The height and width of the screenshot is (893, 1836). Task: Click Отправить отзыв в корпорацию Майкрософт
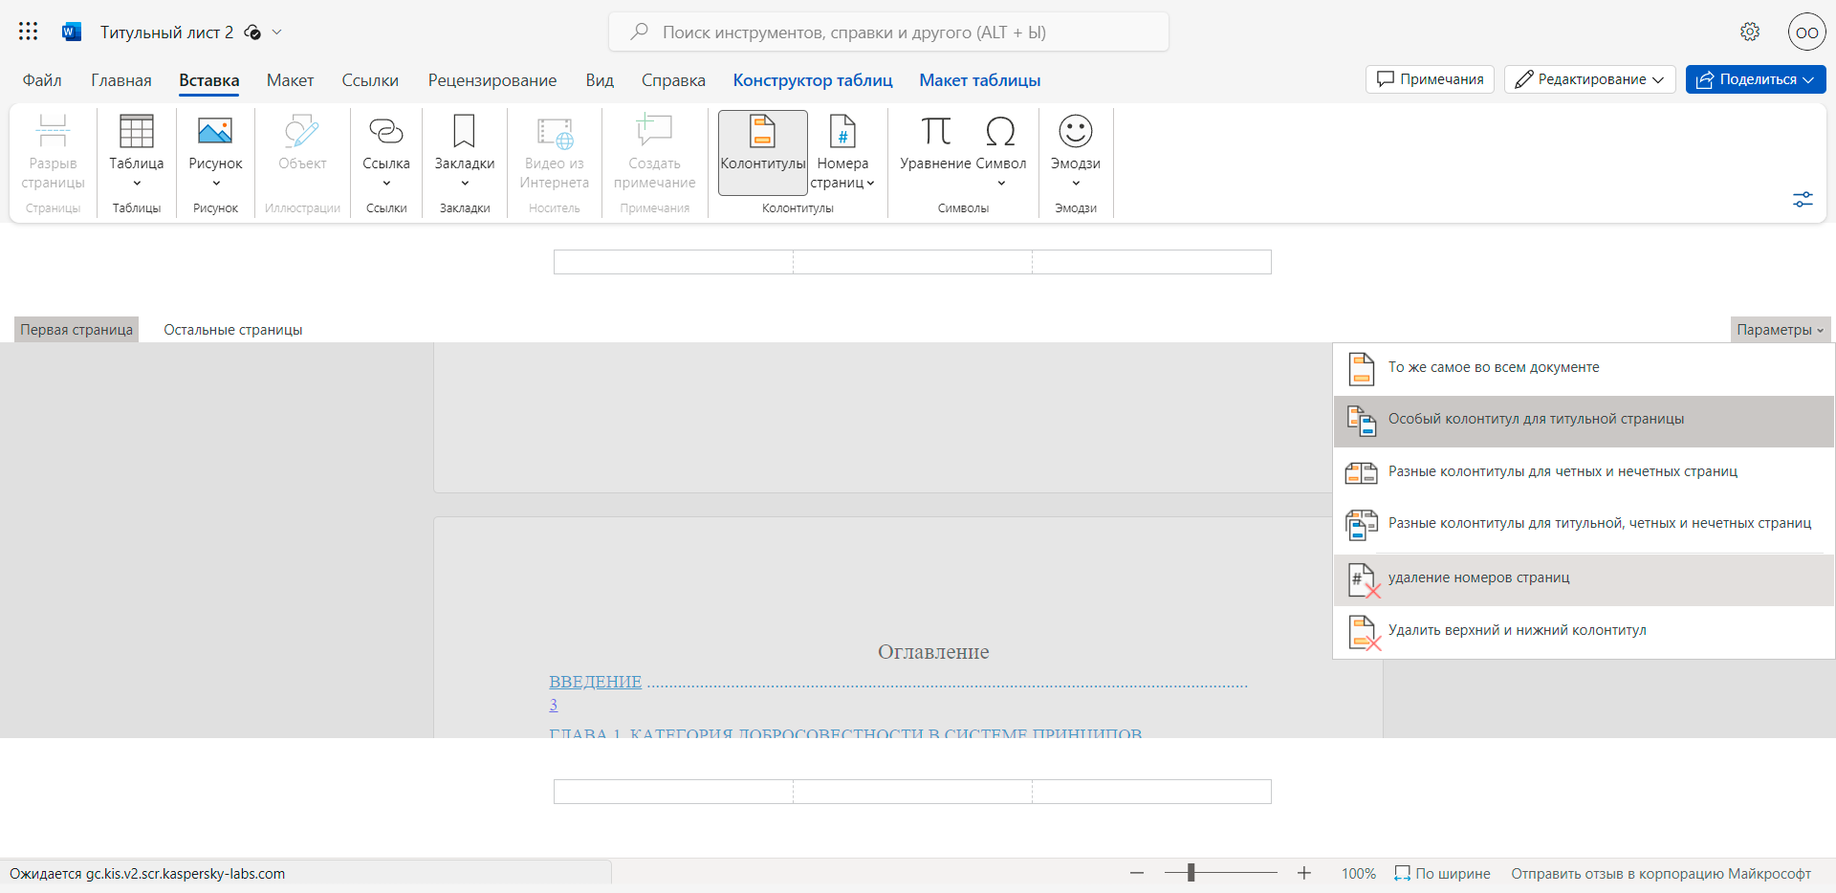coord(1661,873)
